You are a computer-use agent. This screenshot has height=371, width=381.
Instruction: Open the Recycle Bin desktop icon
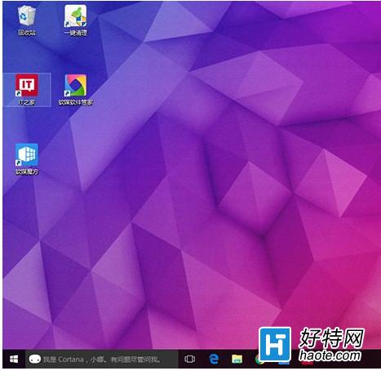27,20
